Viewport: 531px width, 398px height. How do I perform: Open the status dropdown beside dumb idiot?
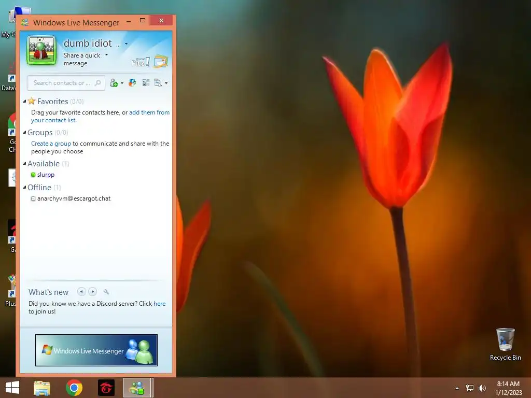coord(127,44)
